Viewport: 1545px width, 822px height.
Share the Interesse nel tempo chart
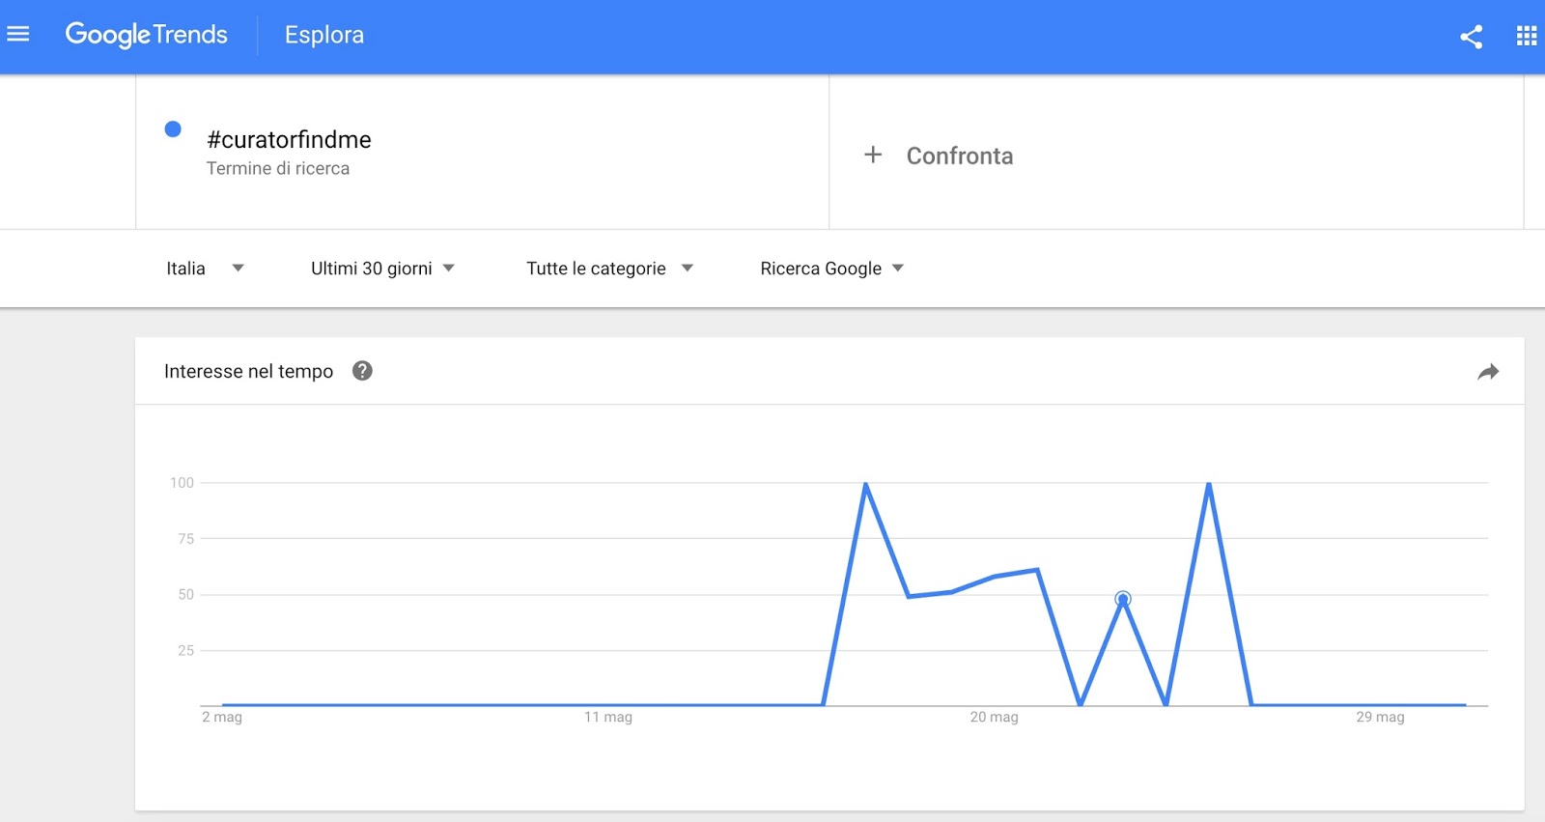tap(1488, 372)
